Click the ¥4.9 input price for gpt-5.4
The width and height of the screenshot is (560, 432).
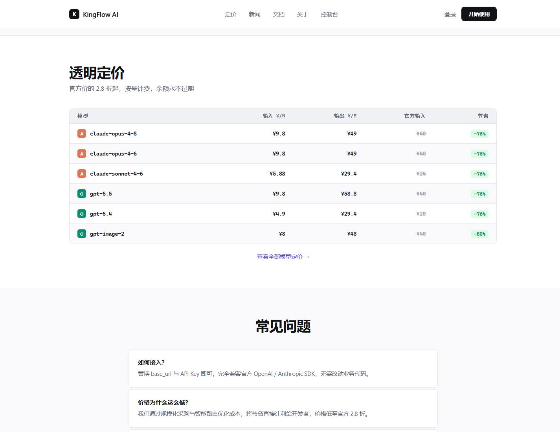279,214
